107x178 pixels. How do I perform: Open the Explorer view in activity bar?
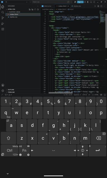click(3, 7)
